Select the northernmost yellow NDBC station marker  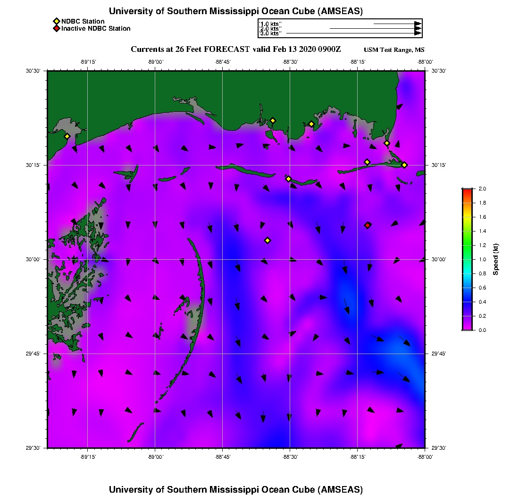point(272,120)
